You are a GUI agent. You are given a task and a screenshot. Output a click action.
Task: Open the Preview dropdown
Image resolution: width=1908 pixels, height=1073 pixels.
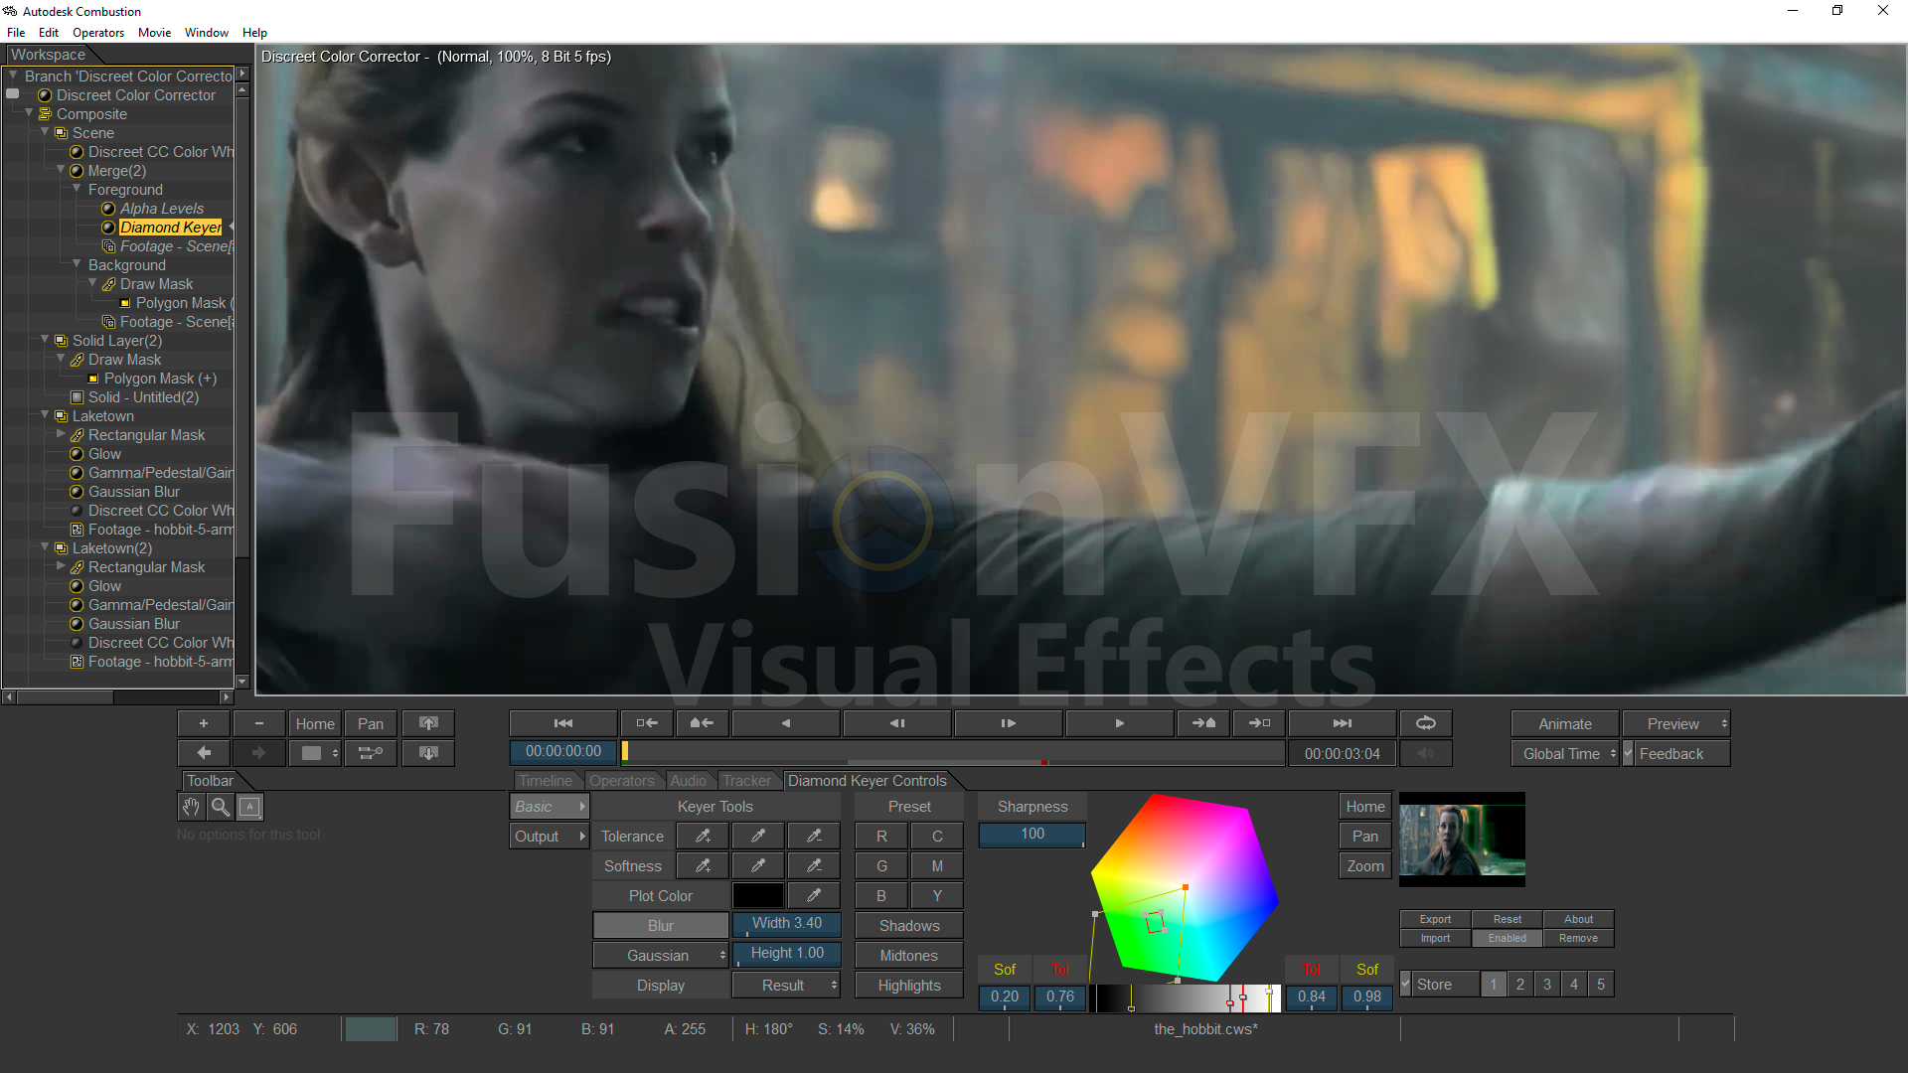(1676, 724)
